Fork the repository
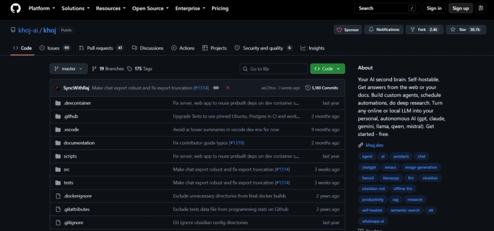 click(424, 30)
